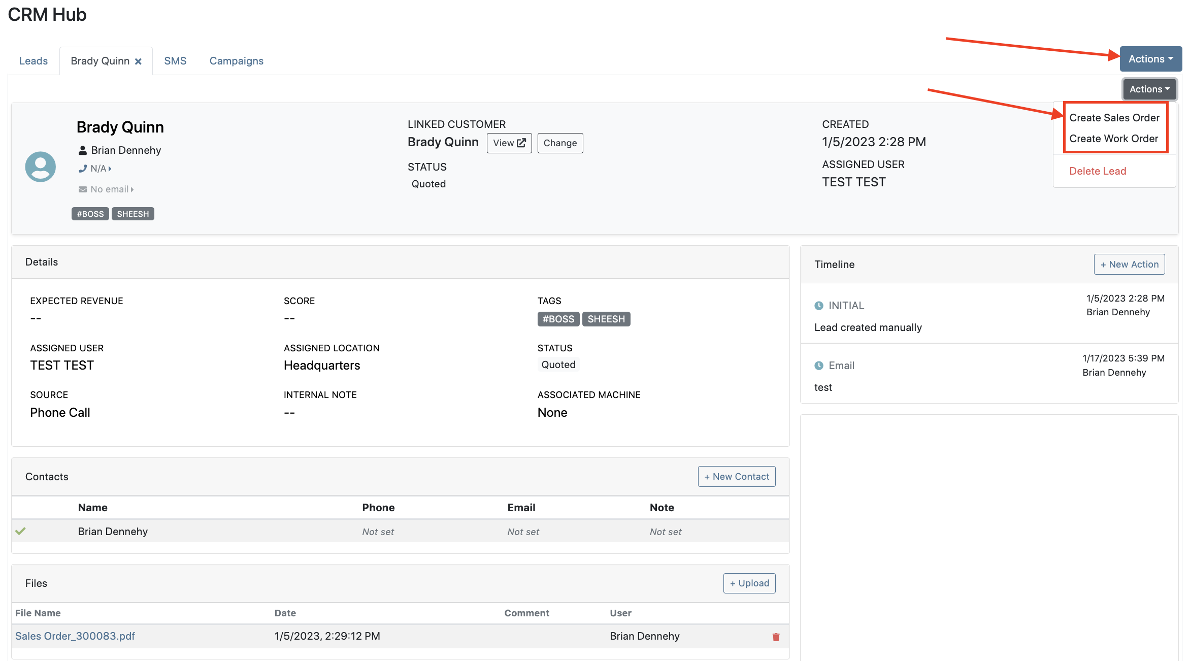Image resolution: width=1190 pixels, height=661 pixels.
Task: Close the Brady Quinn tab
Action: 138,61
